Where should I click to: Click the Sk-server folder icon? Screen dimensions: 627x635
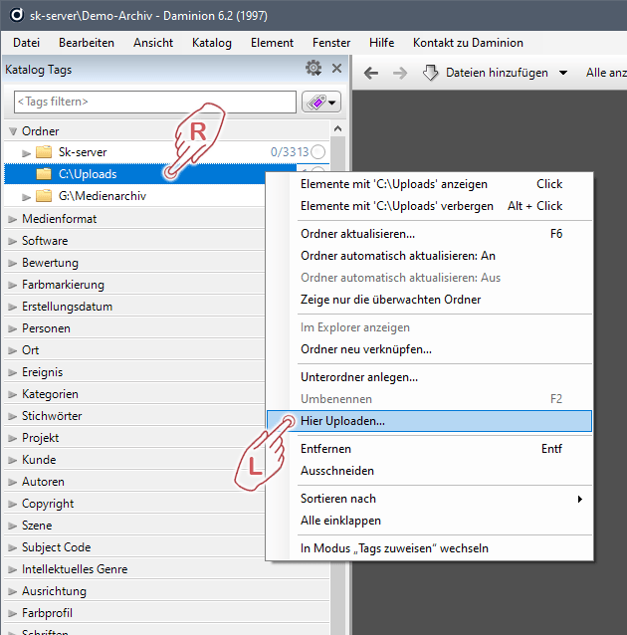[x=44, y=152]
